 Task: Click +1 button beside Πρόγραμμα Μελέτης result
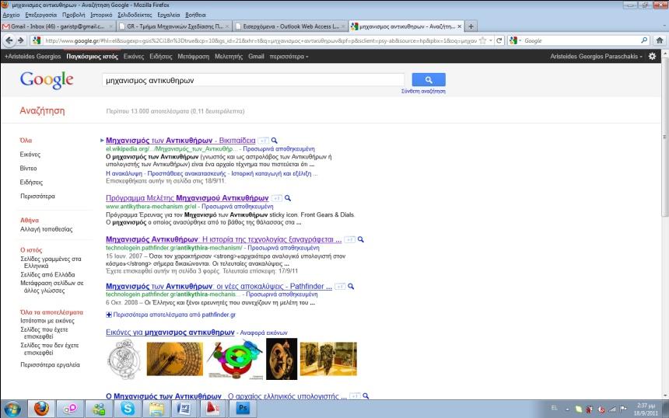[x=277, y=198]
